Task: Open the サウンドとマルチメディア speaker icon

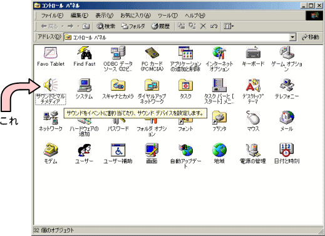Action: pos(50,85)
